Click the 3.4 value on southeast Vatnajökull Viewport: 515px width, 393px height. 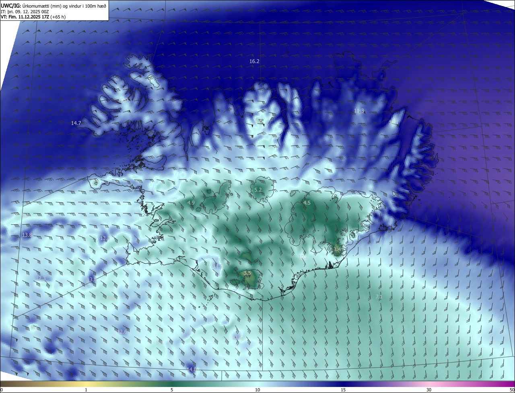tap(337, 249)
